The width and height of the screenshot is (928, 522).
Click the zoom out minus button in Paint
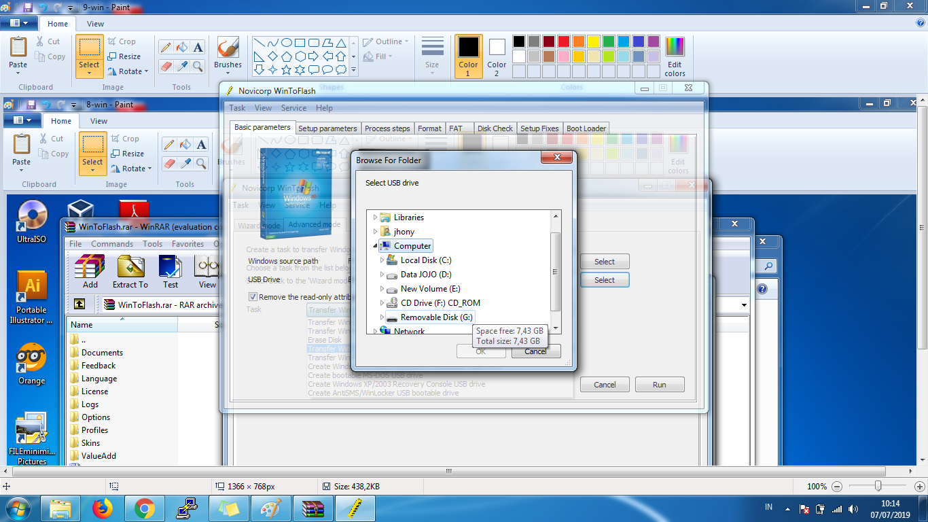(x=837, y=487)
